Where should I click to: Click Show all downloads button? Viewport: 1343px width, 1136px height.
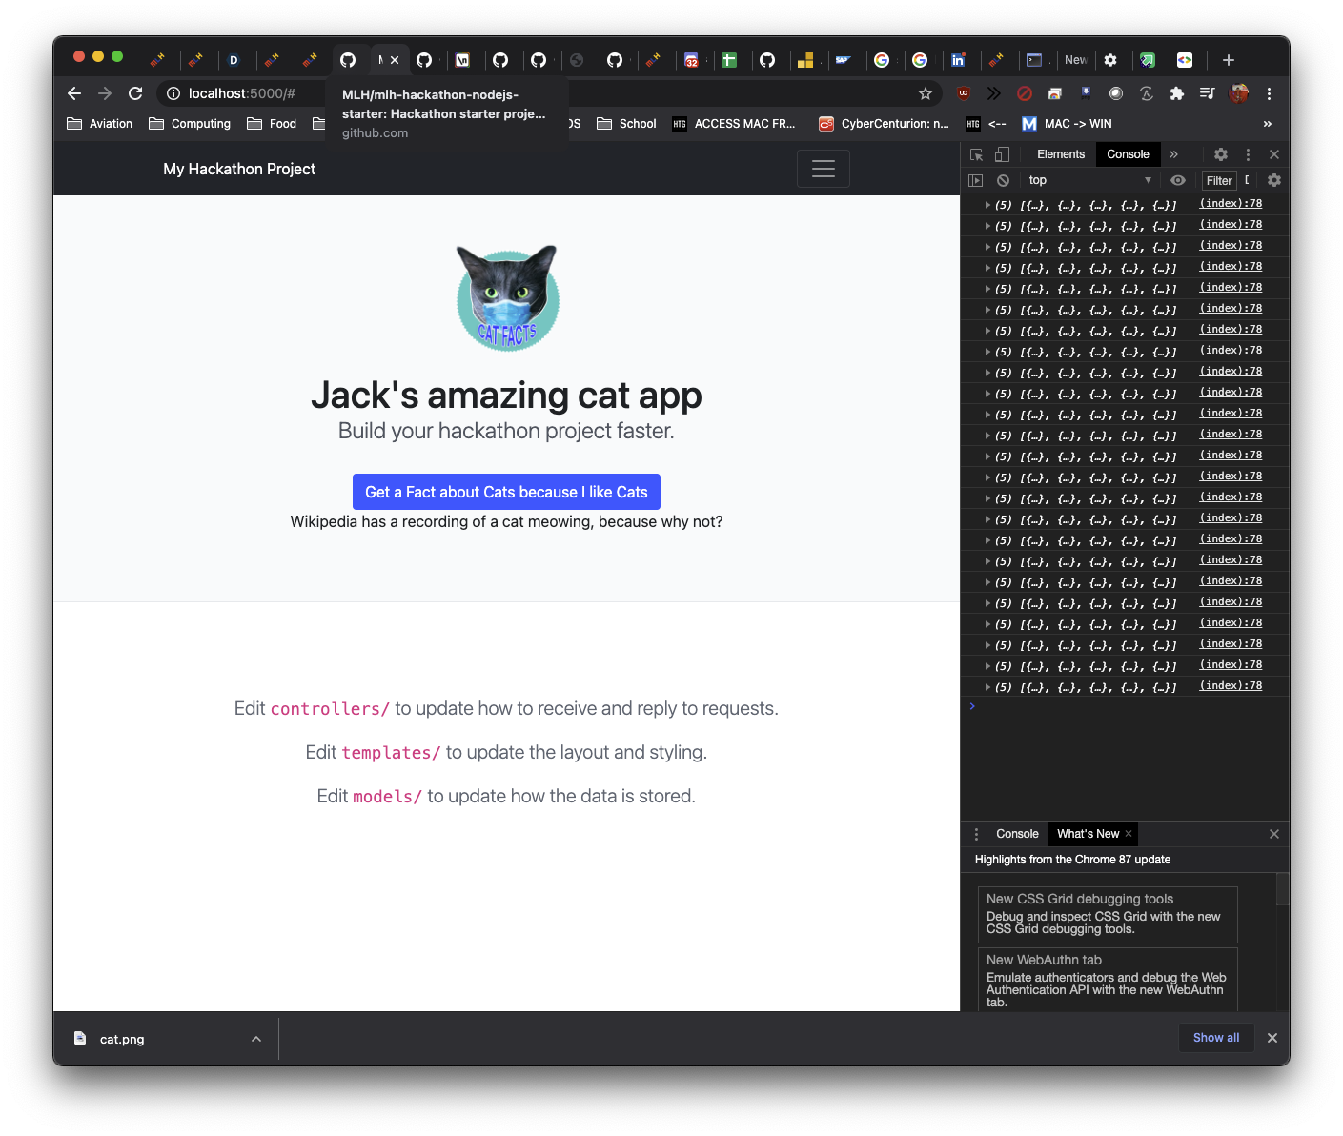[x=1216, y=1038]
